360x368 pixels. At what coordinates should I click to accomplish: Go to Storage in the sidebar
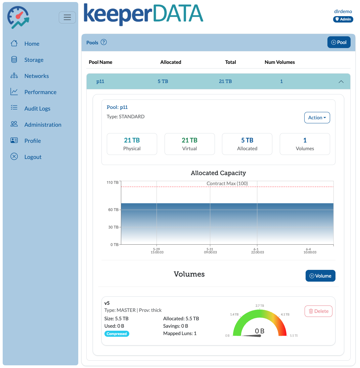(34, 60)
